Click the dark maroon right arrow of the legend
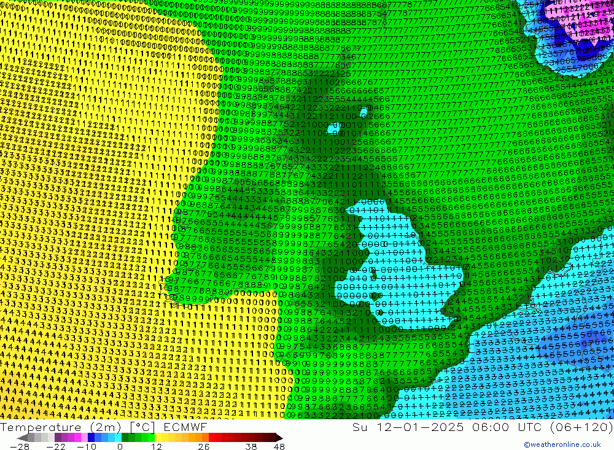The height and width of the screenshot is (450, 614). coord(279,438)
